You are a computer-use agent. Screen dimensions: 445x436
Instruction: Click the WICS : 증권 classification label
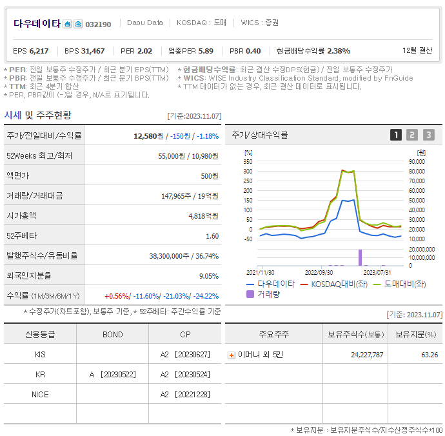[x=259, y=23]
